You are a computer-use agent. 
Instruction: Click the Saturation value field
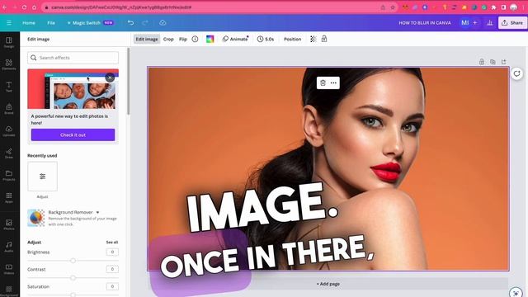[x=112, y=286]
